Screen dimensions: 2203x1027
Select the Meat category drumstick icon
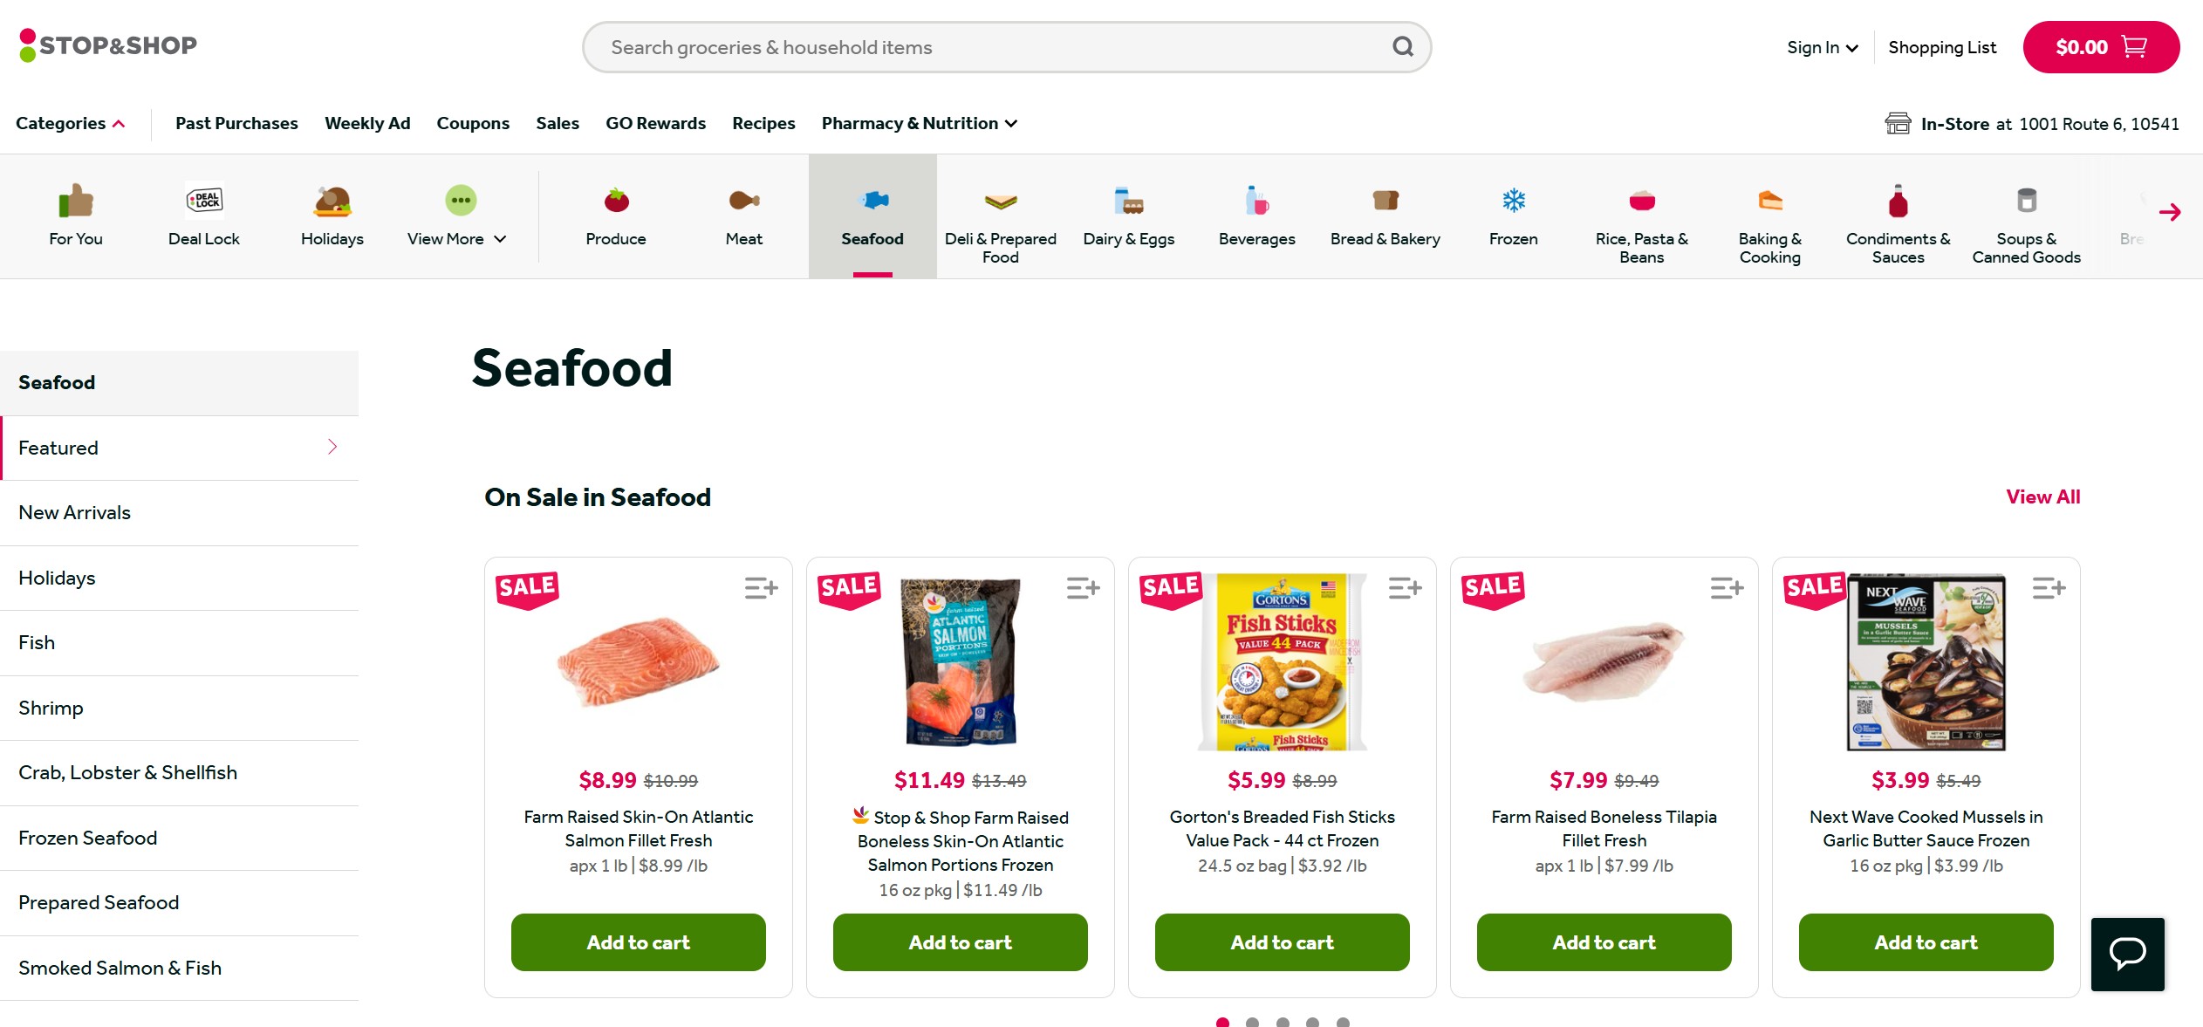click(743, 202)
